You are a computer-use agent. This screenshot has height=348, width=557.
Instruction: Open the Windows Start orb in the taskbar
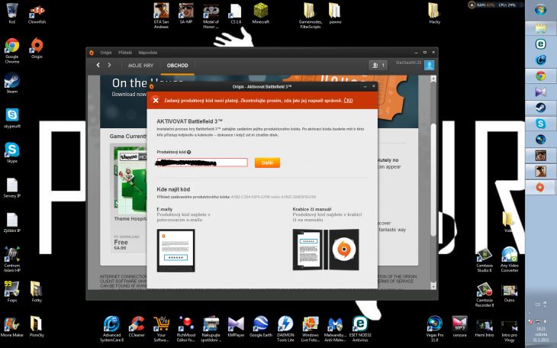pos(541,10)
